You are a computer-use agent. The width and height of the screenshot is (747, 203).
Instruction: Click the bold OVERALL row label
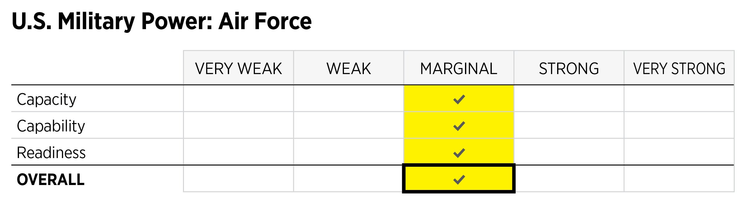pos(51,179)
